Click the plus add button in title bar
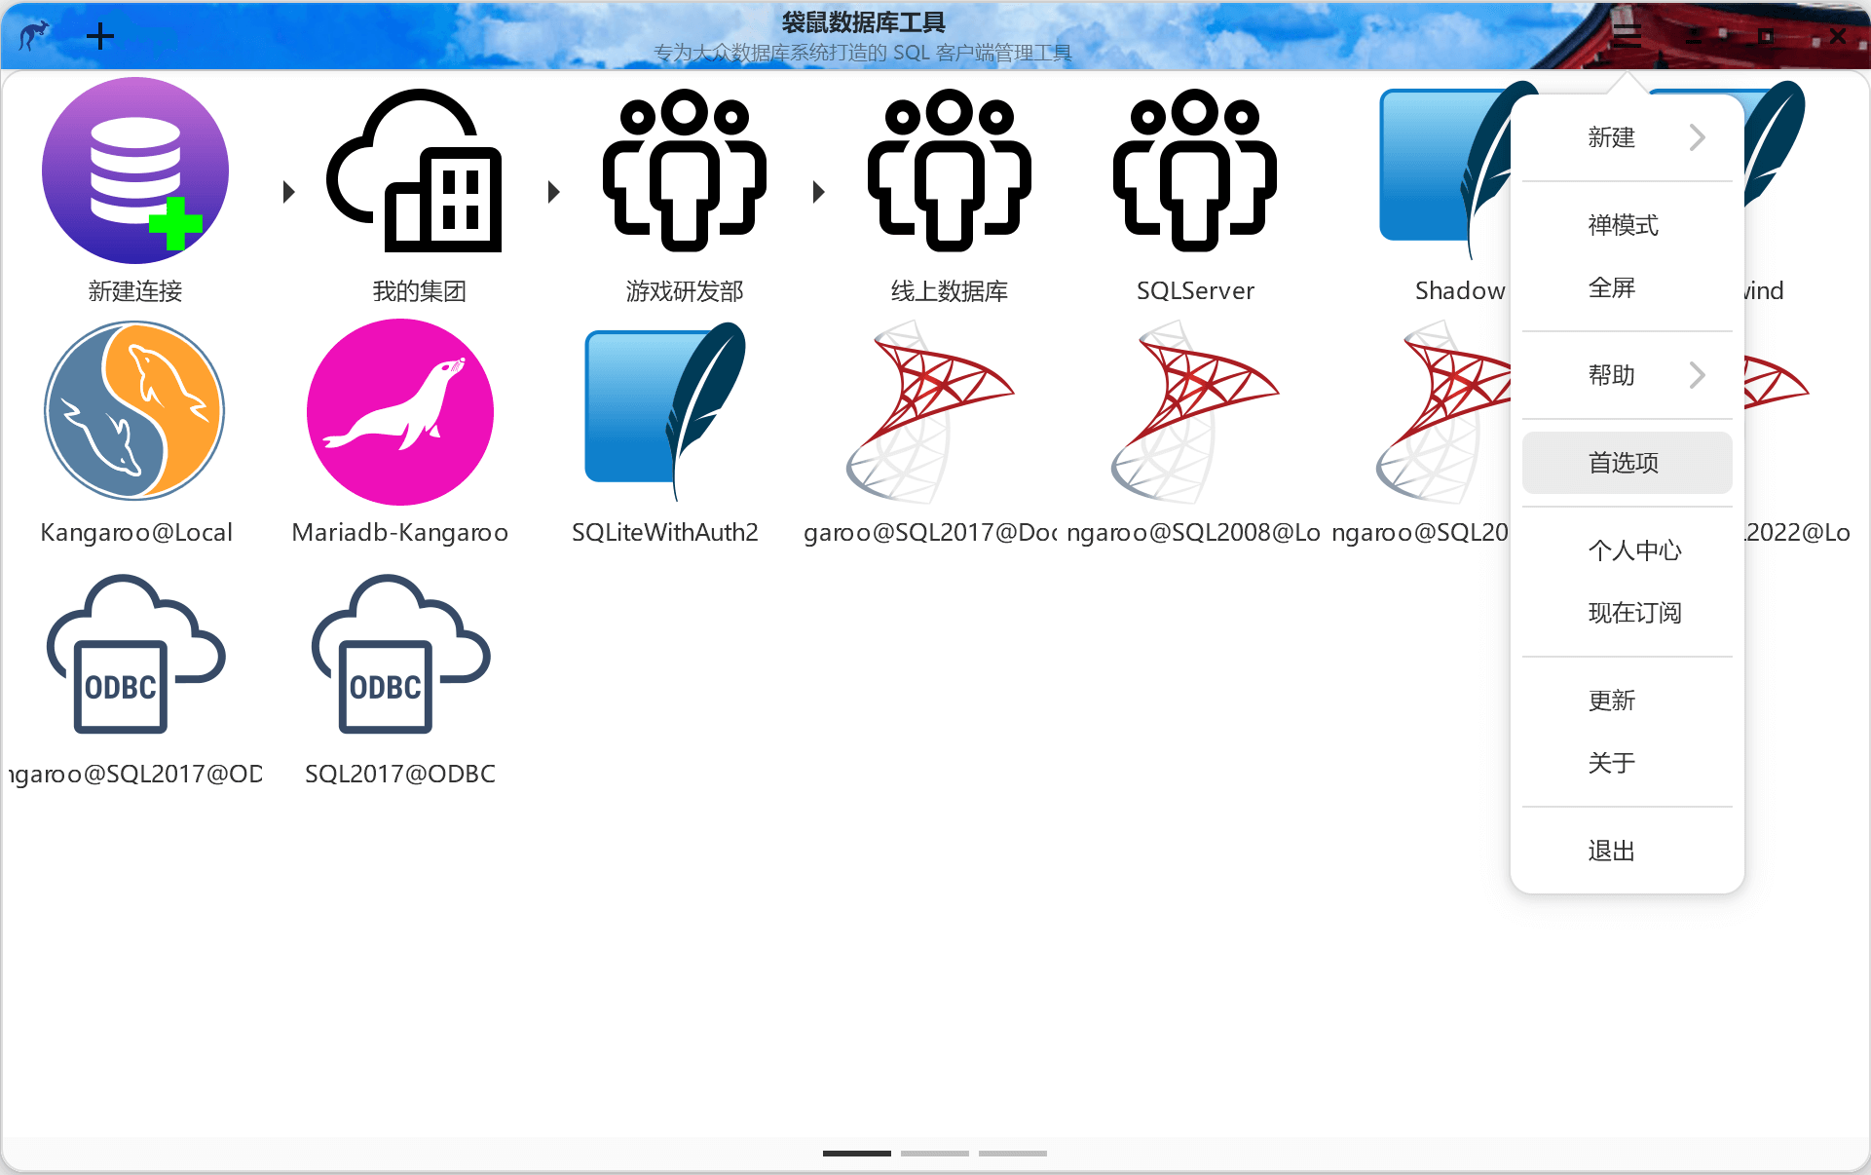1871x1175 pixels. pyautogui.click(x=100, y=37)
